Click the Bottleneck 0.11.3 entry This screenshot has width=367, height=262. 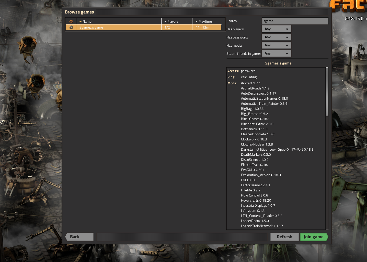(x=254, y=129)
